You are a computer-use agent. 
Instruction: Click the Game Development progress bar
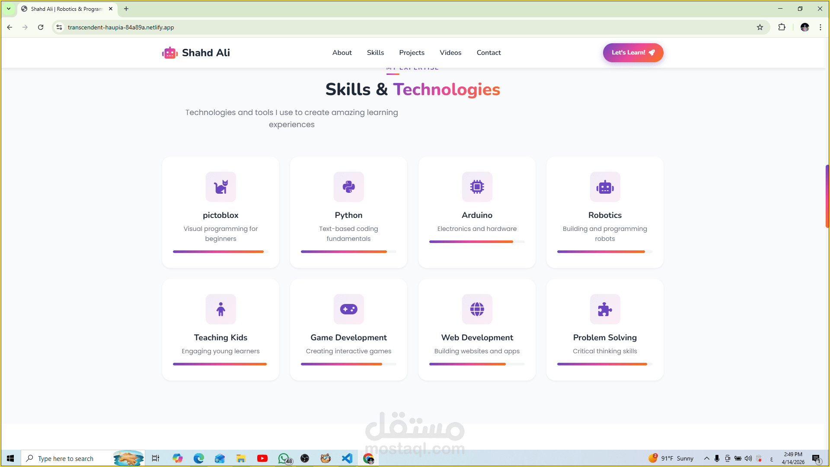pos(348,364)
